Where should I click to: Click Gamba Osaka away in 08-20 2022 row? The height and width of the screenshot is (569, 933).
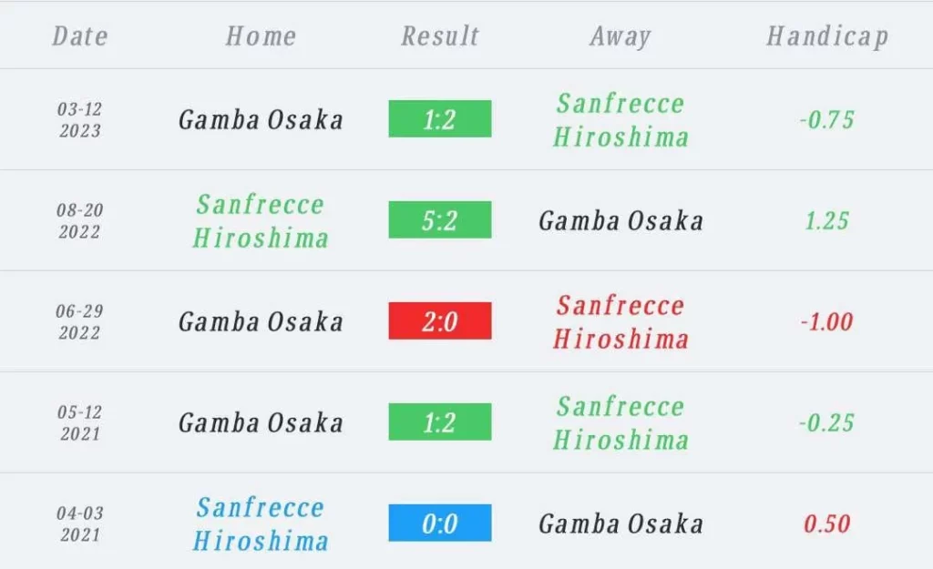tap(620, 221)
